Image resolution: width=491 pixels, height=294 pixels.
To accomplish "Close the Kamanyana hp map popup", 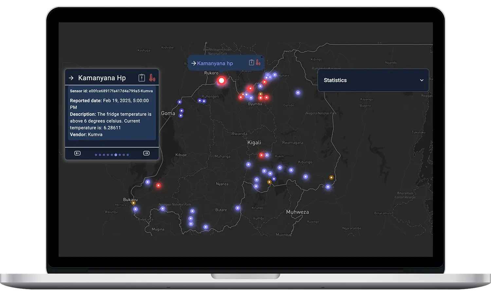I will click(262, 57).
